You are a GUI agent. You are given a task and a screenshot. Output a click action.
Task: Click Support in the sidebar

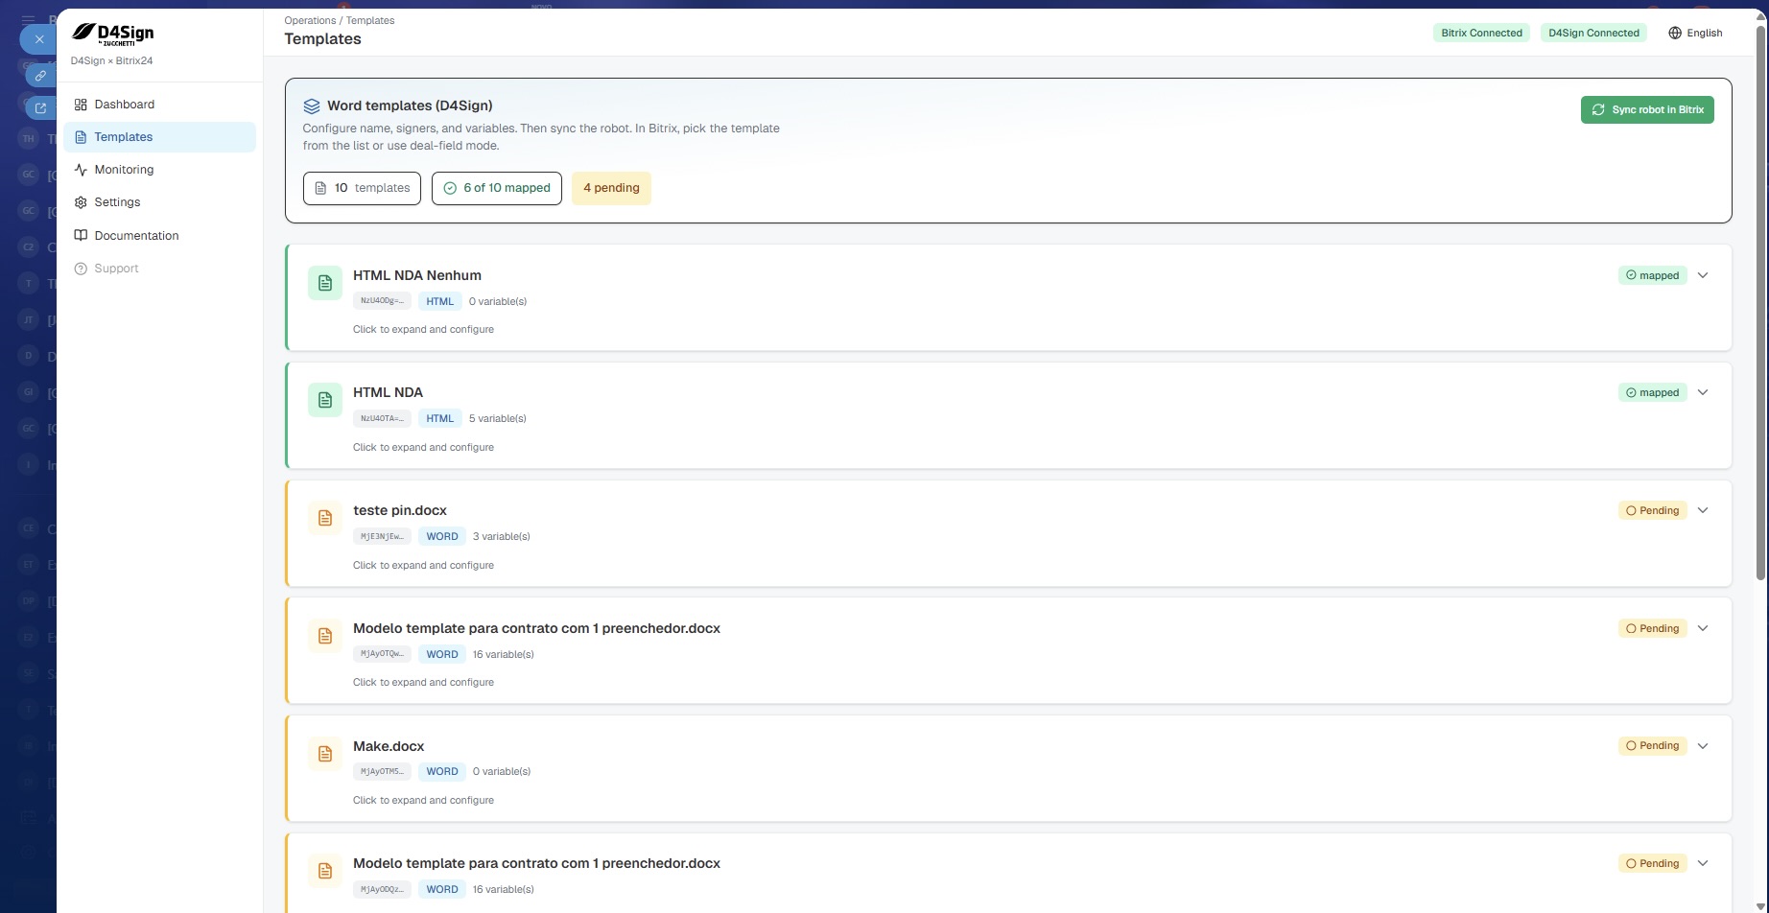pyautogui.click(x=159, y=269)
